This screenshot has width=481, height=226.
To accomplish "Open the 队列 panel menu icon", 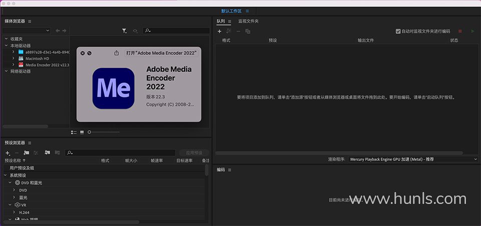I will (x=229, y=21).
